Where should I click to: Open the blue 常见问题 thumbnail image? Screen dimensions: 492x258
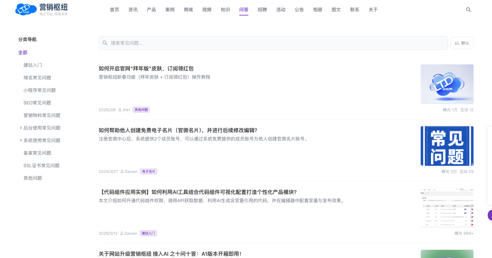pos(446,146)
